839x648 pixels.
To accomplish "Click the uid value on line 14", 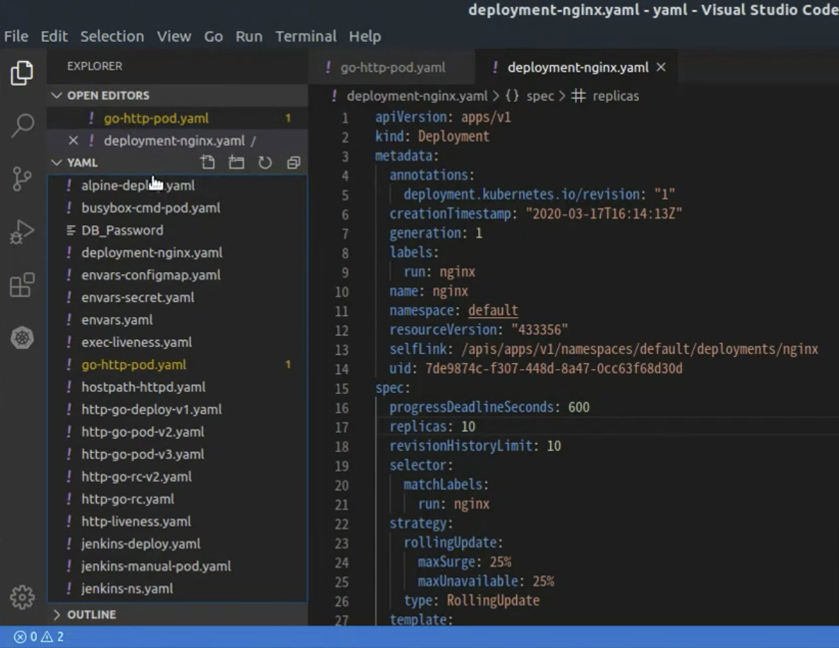I will tap(554, 368).
